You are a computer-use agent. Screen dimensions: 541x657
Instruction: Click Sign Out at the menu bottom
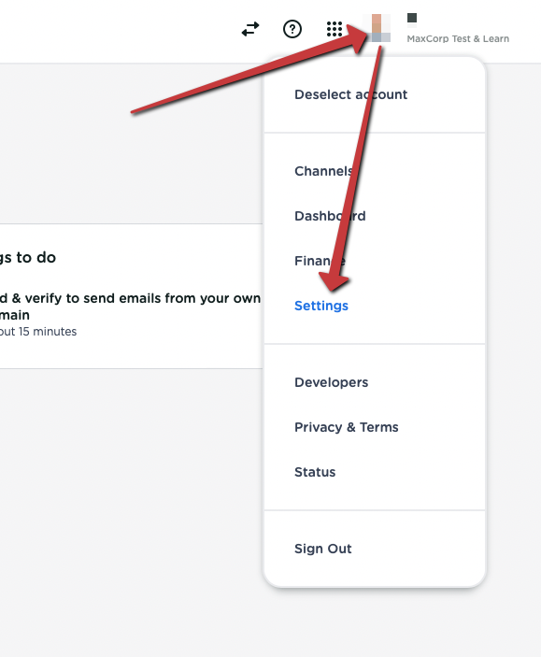click(323, 549)
